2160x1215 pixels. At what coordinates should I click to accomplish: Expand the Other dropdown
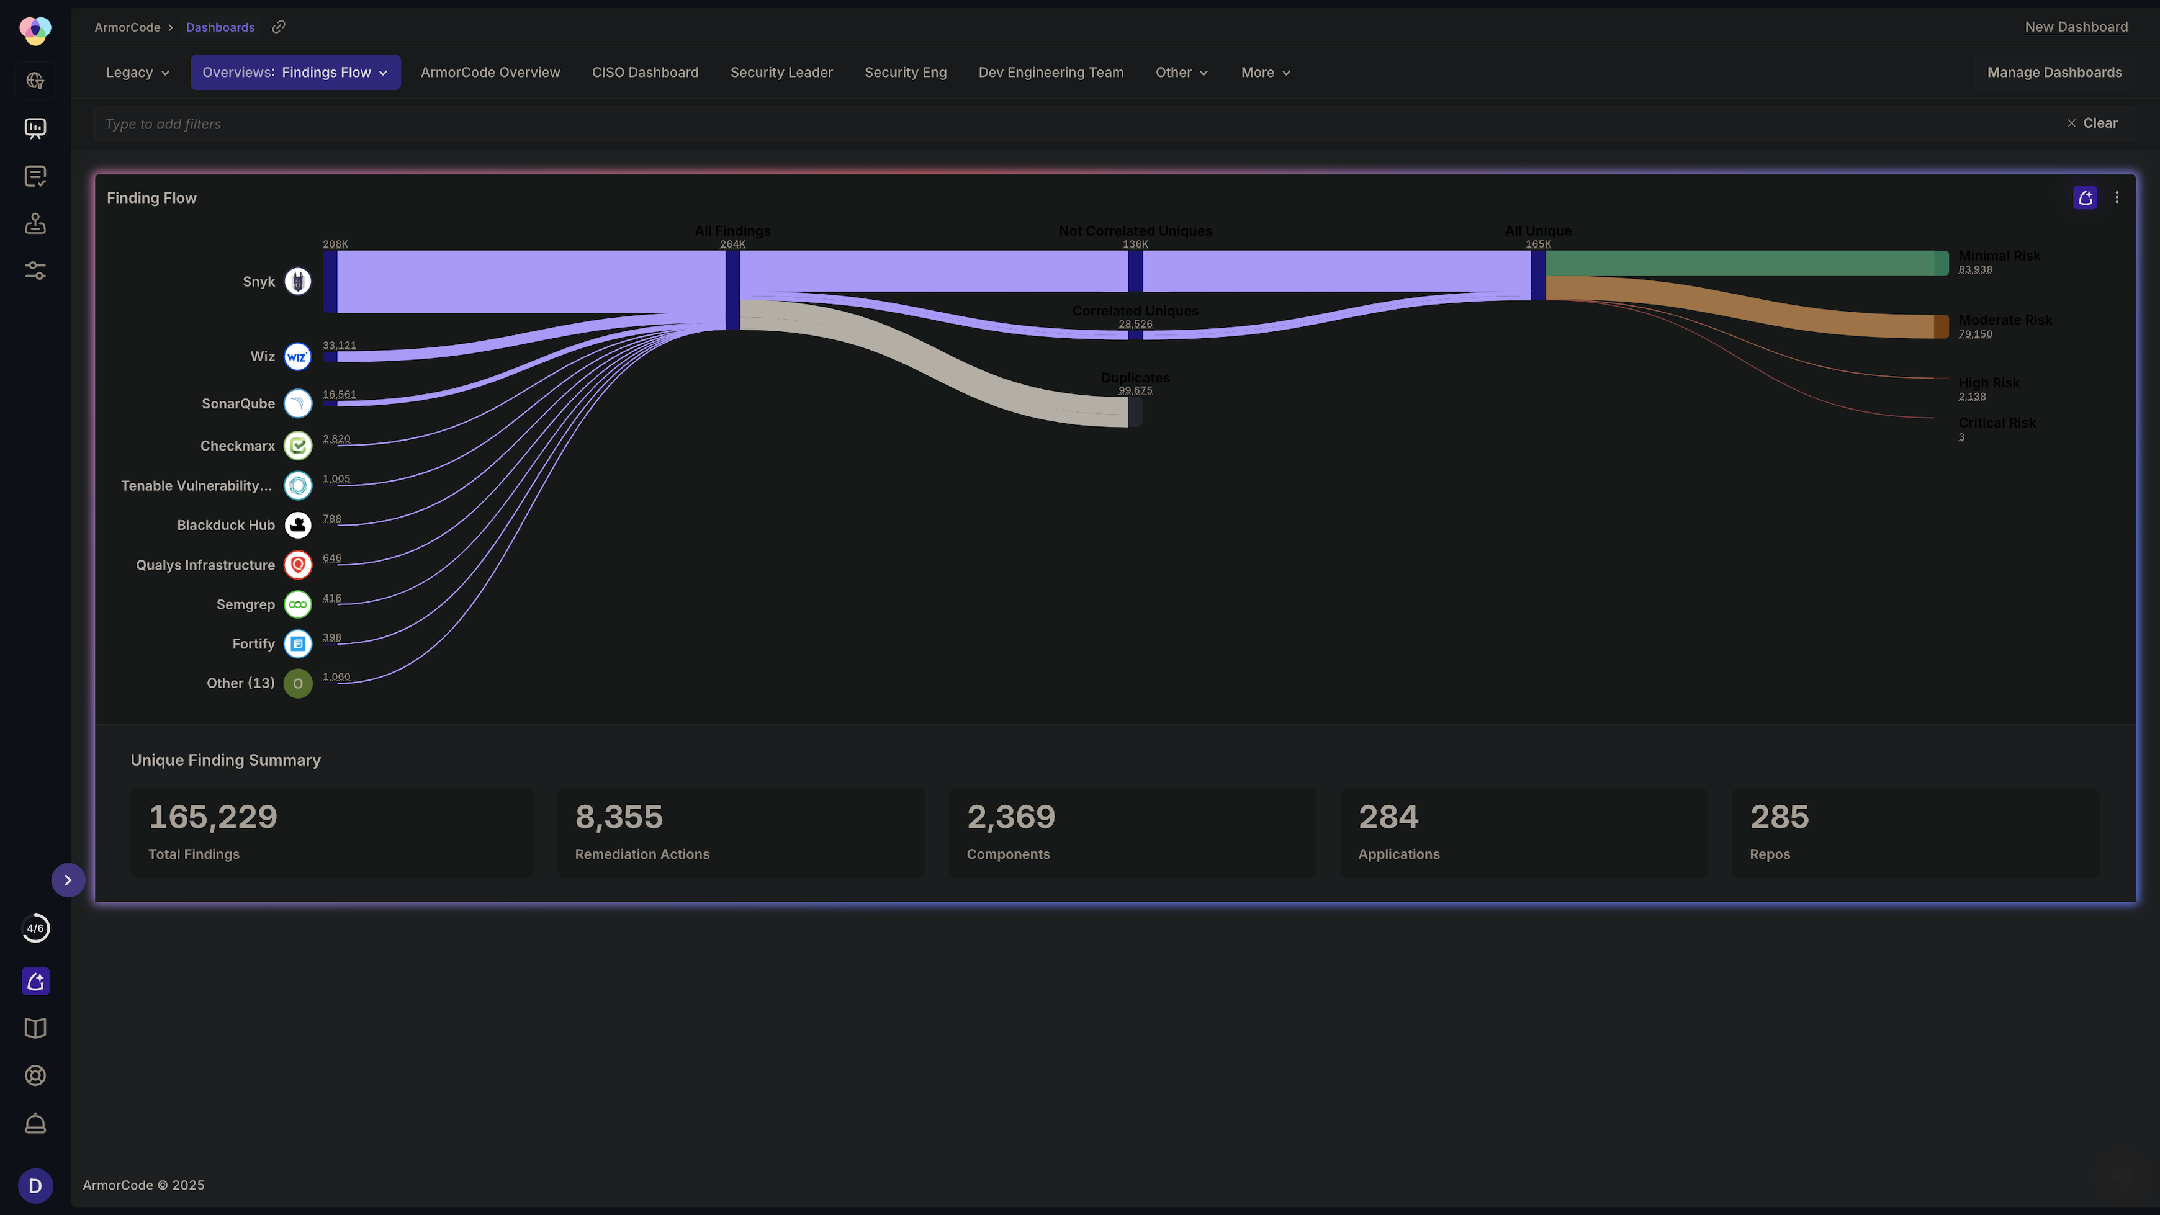[x=1181, y=73]
